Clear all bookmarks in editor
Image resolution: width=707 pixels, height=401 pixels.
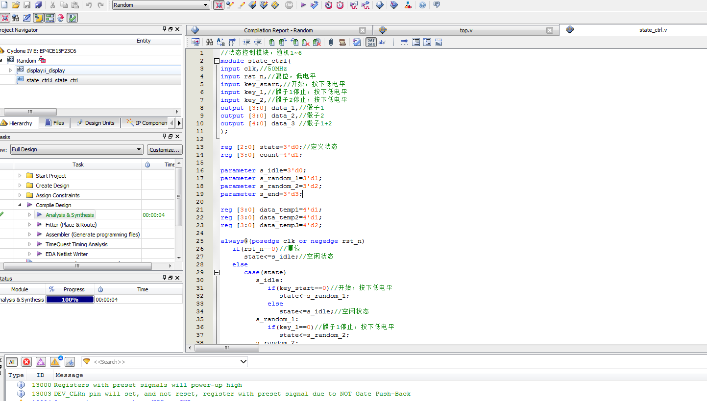coord(317,42)
